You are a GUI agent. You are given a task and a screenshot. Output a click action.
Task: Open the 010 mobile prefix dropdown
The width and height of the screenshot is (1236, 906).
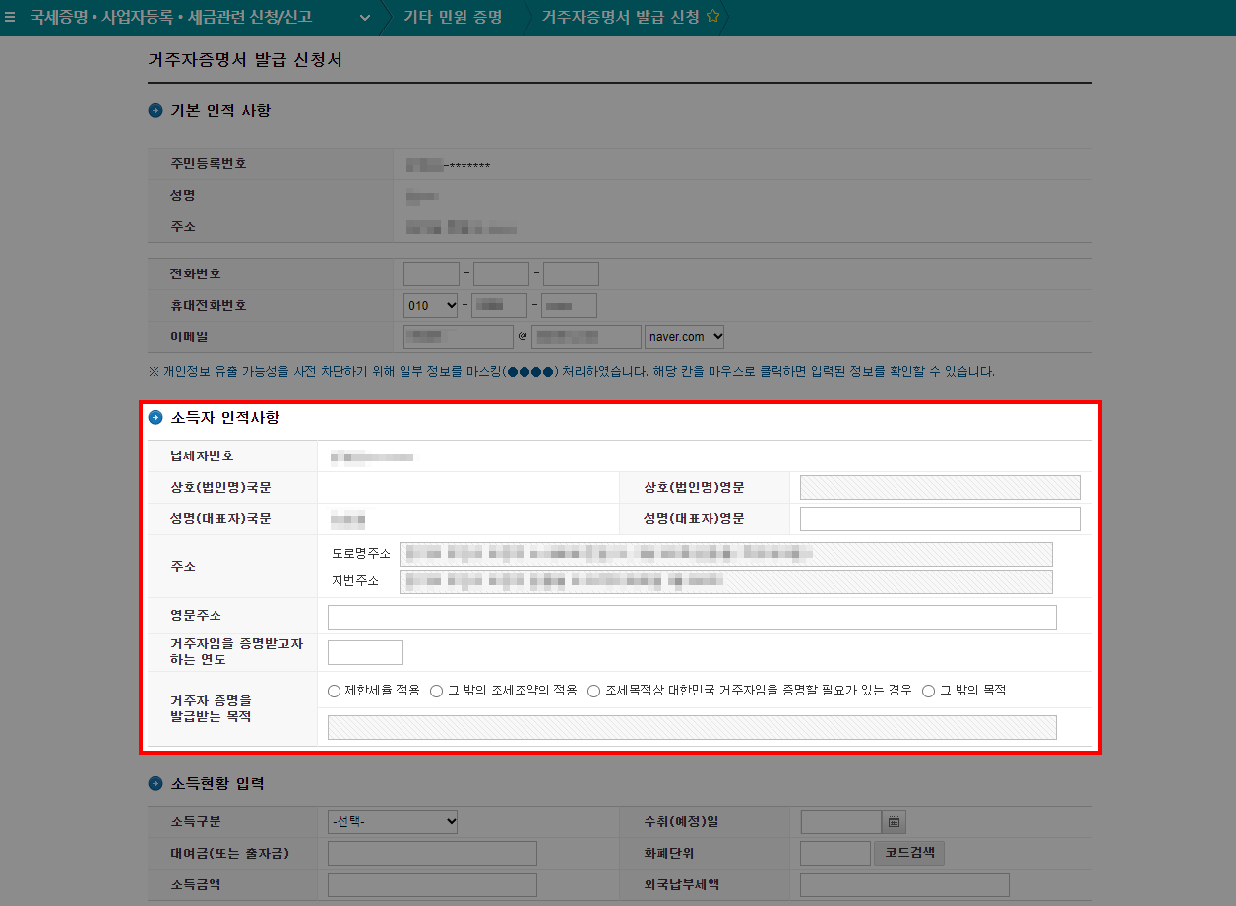430,305
